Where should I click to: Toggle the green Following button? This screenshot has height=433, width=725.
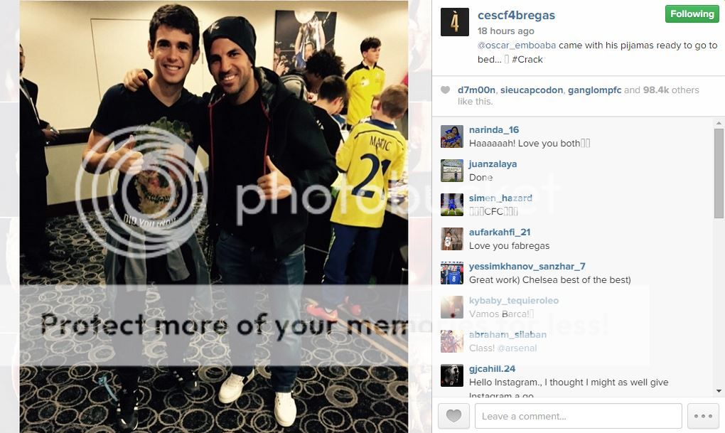[x=692, y=14]
